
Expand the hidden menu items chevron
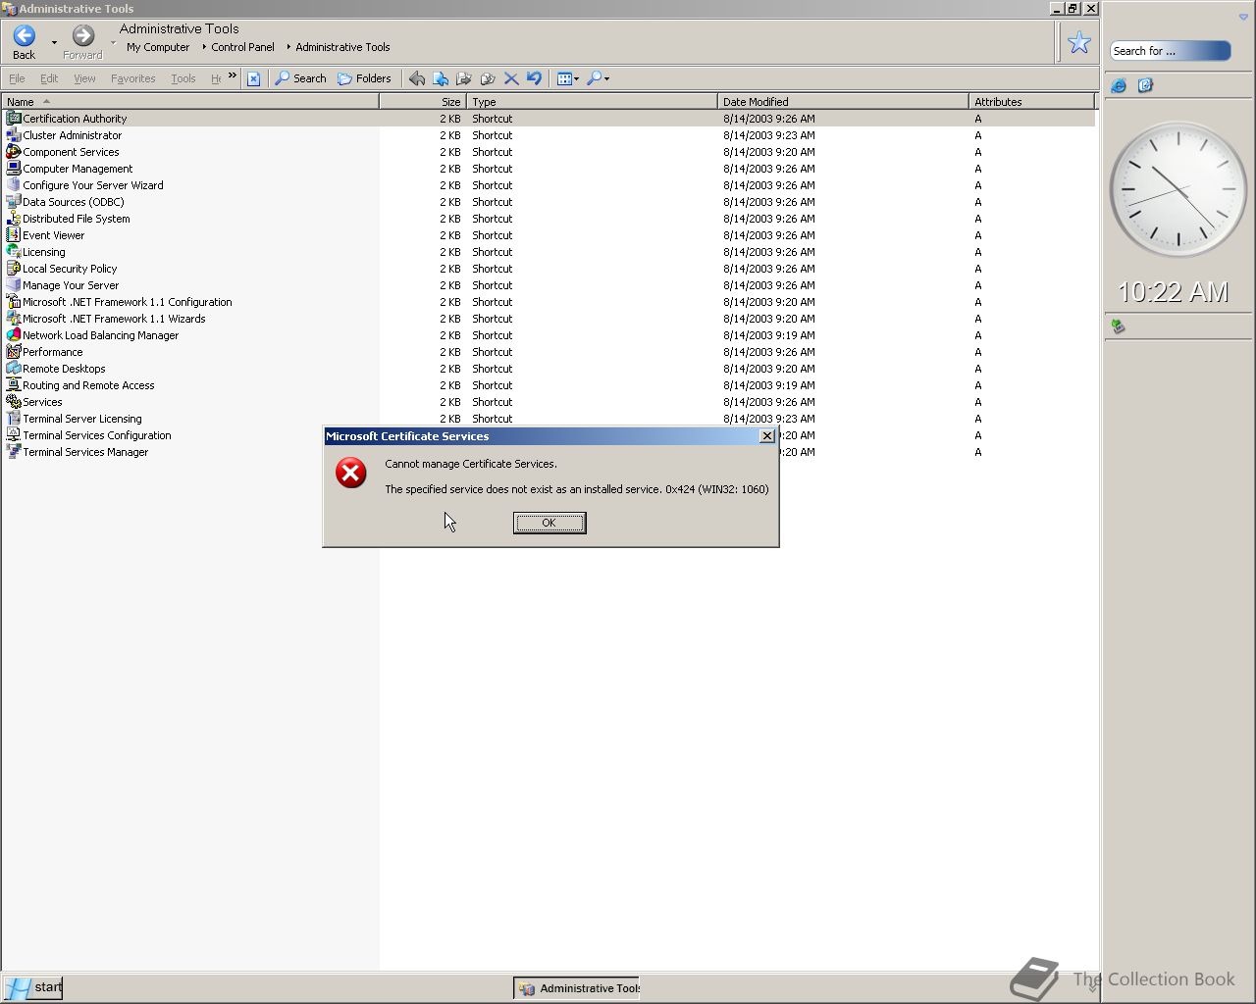233,75
